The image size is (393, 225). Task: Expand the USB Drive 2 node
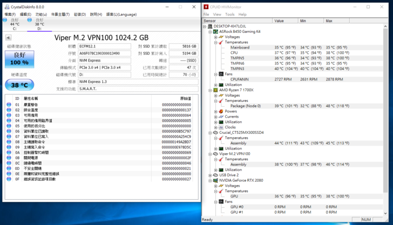pyautogui.click(x=211, y=175)
